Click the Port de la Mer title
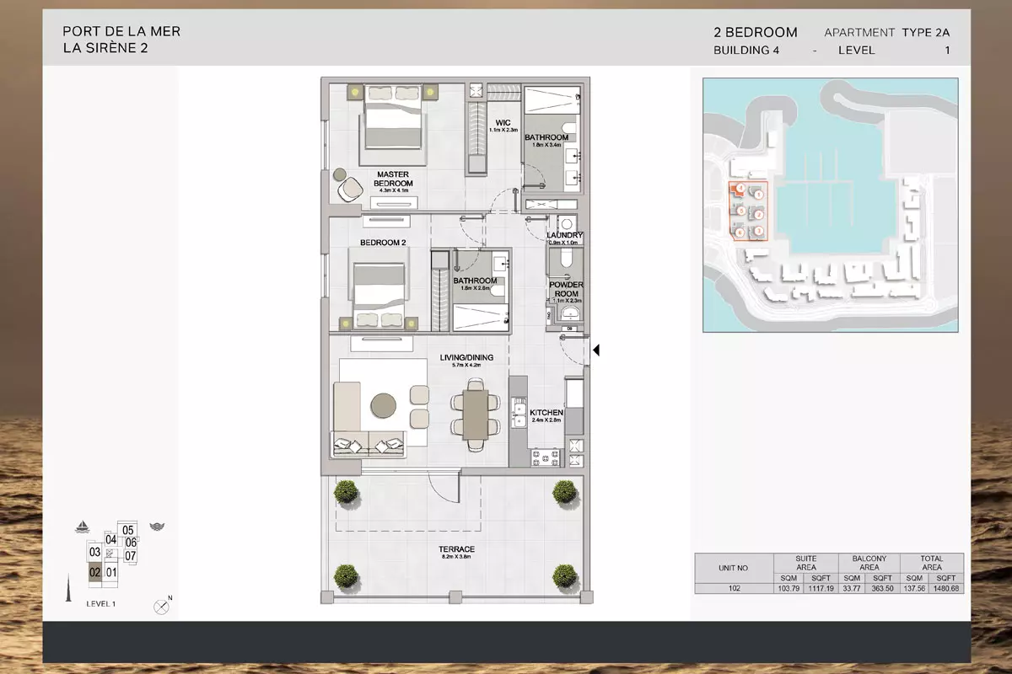This screenshot has width=1012, height=674. pyautogui.click(x=121, y=32)
